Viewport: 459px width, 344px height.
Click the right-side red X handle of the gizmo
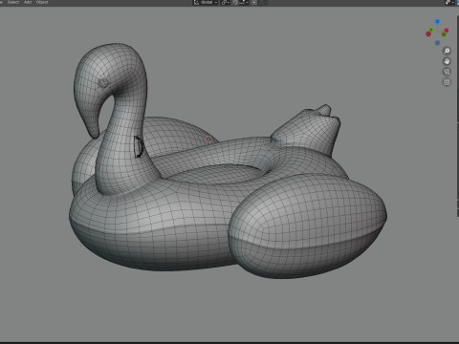tap(447, 31)
